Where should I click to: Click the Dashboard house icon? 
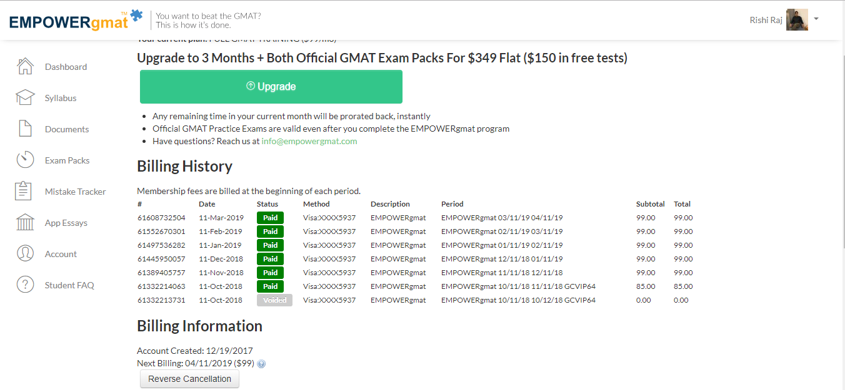(25, 67)
